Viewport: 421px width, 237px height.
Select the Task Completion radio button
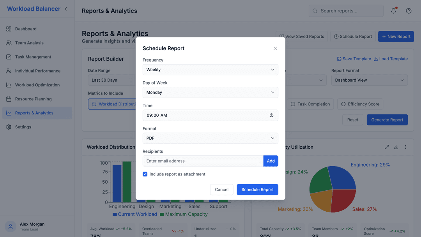293,104
